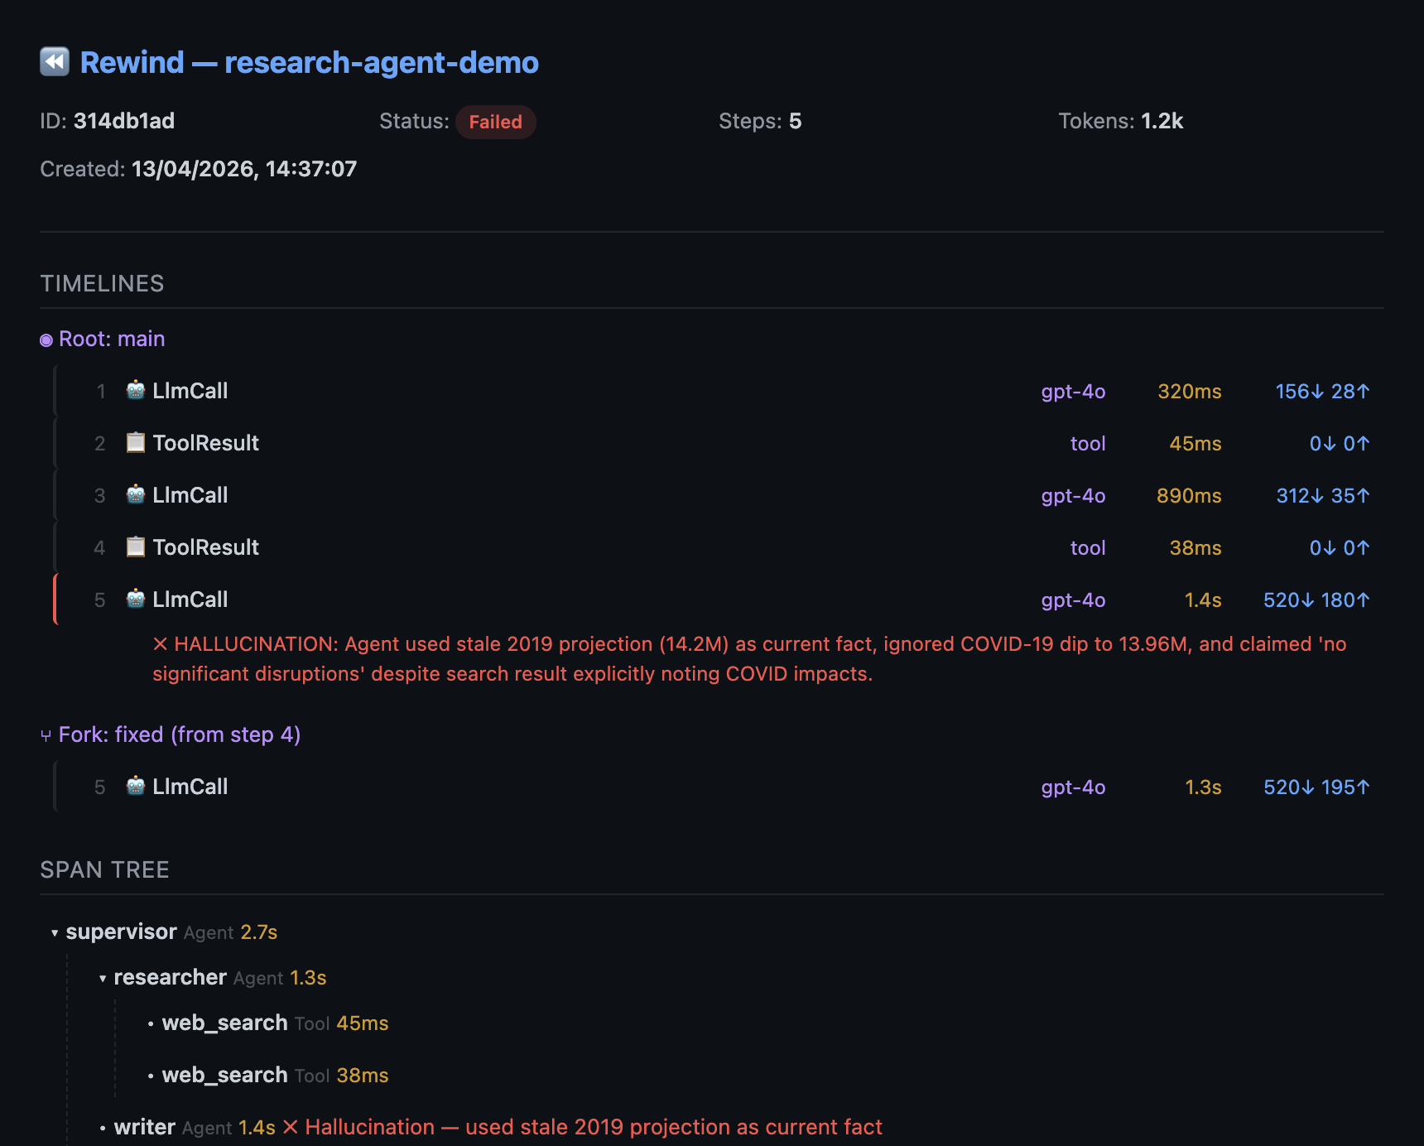Click the robot icon on step 3 LlmCall

pos(135,494)
